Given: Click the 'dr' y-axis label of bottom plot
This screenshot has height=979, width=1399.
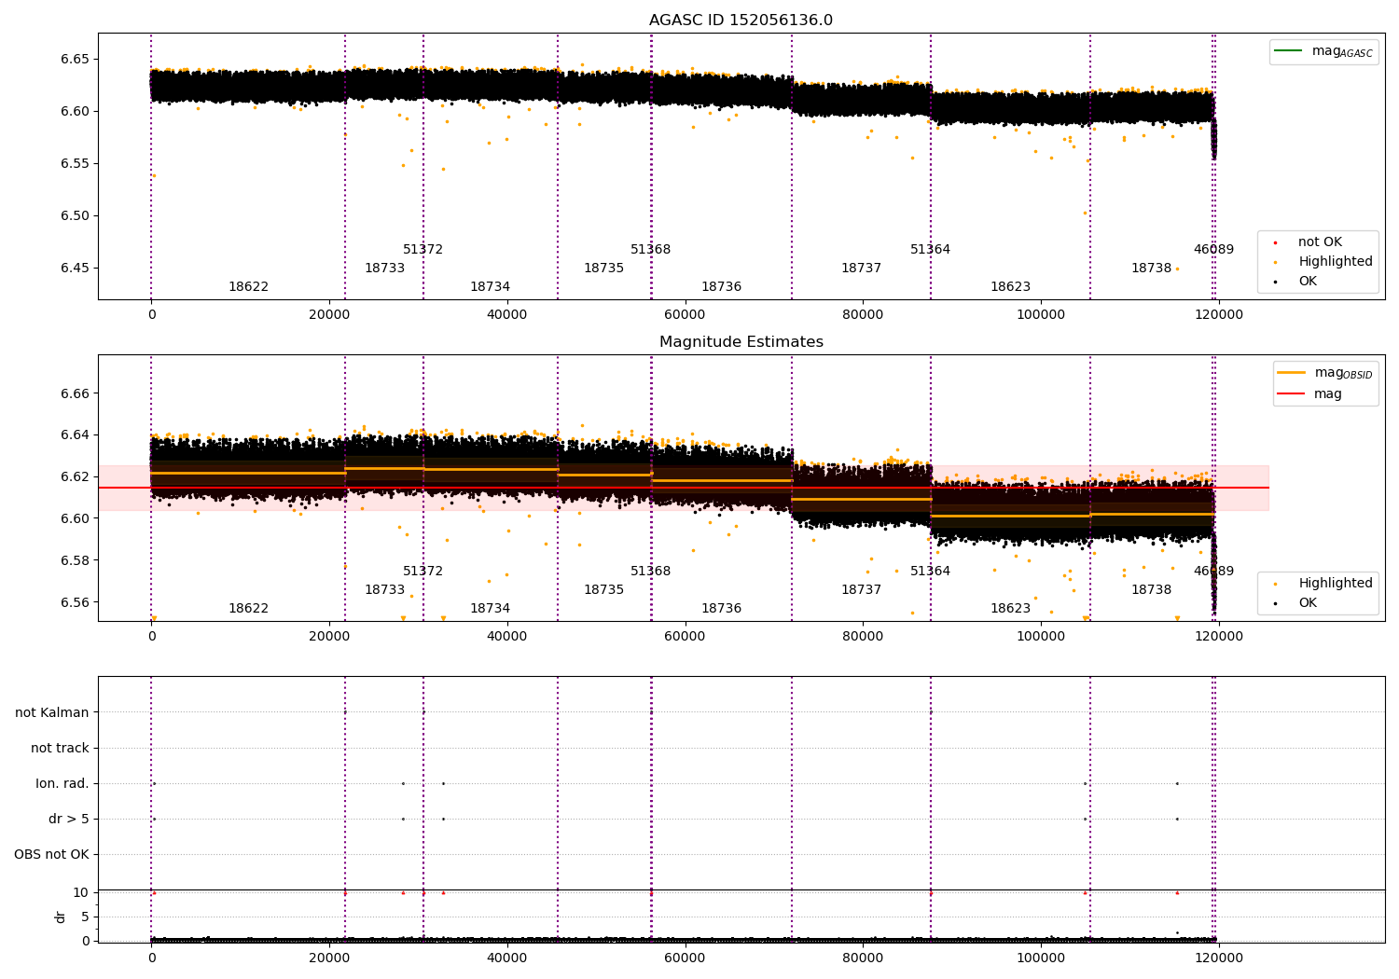Looking at the screenshot, I should point(61,917).
